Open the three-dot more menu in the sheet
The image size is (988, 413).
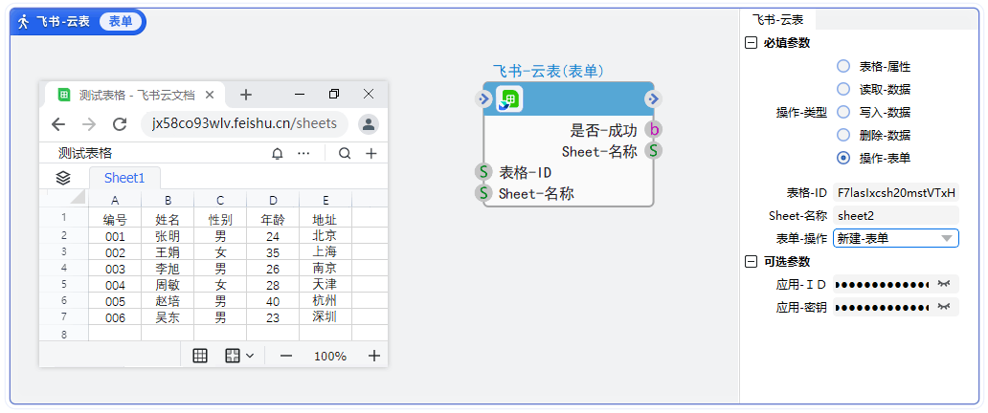(x=303, y=154)
